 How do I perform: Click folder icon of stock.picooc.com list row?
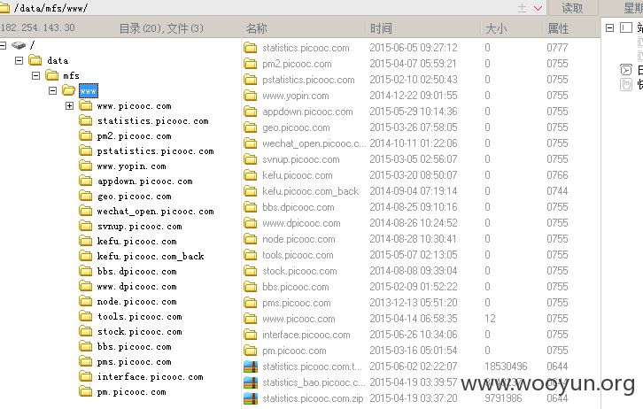(250, 271)
